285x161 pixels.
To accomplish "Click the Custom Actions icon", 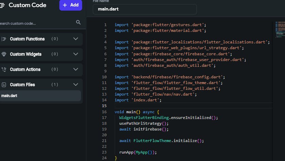I will coord(4,69).
